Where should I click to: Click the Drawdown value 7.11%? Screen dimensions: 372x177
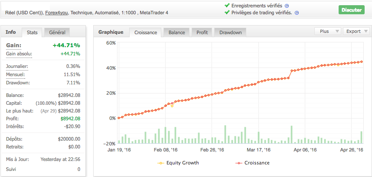pos(73,83)
